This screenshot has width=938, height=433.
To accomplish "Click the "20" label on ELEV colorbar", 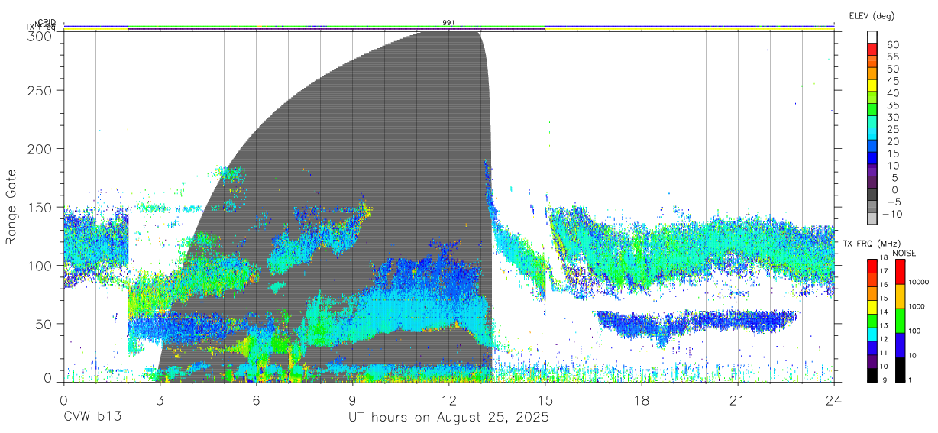I will [893, 142].
